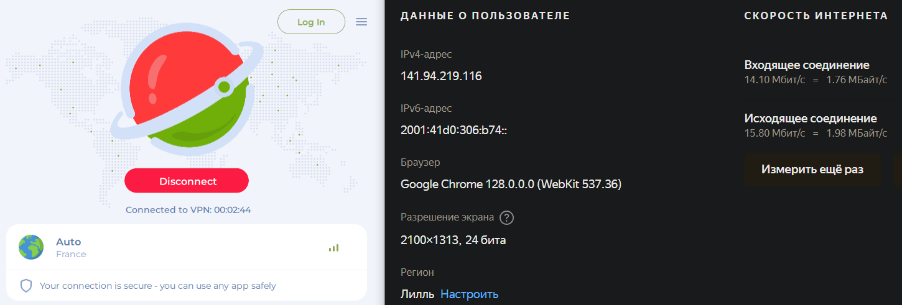This screenshot has height=305, width=902.
Task: Click the Скорость интернета heading
Action: 816,16
